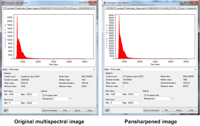Edit Pixel Count Max field 86832

point(133,103)
